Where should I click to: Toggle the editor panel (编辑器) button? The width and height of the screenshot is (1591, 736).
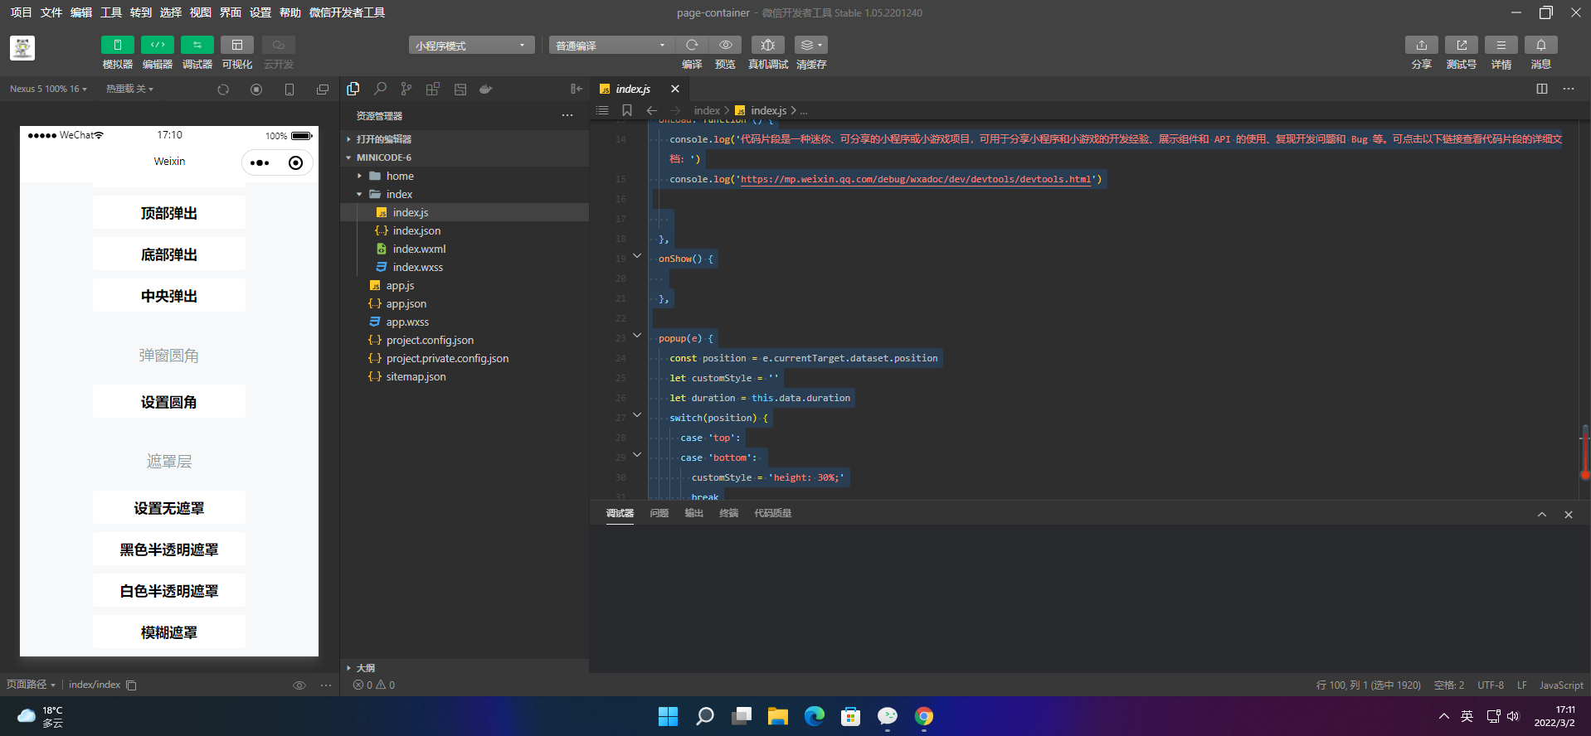pos(157,45)
